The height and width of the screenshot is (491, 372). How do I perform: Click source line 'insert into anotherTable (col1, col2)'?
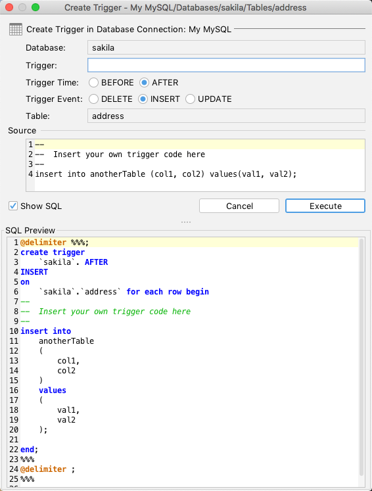pyautogui.click(x=166, y=174)
